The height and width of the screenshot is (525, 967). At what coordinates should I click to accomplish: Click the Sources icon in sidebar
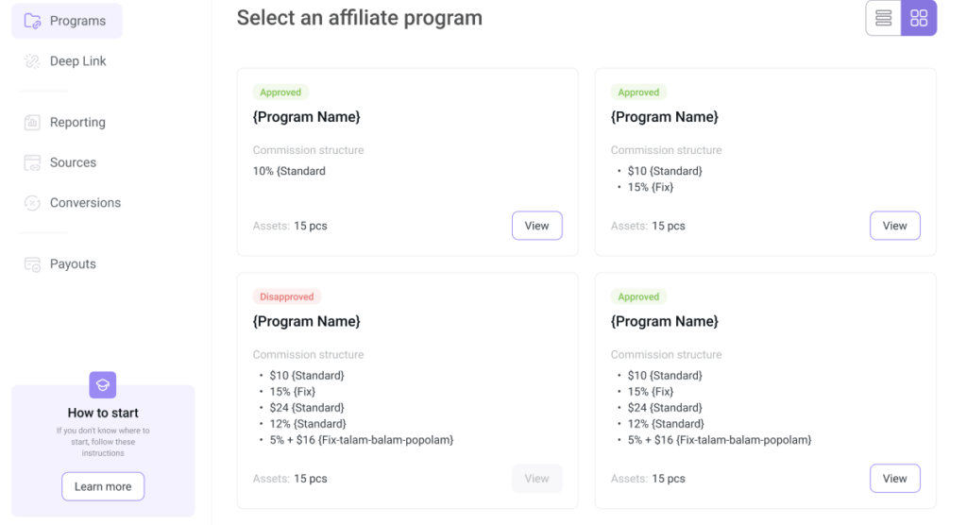click(32, 162)
